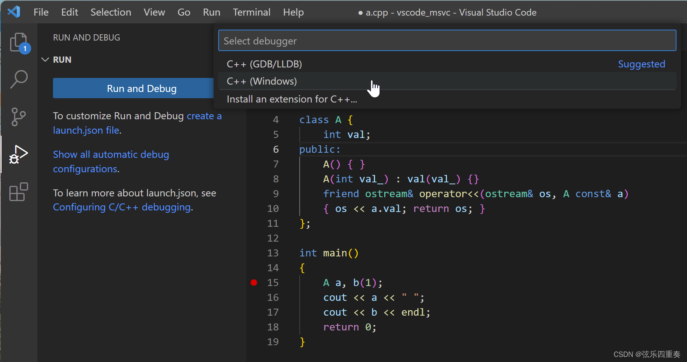Open the Configuring C/C++ debugging link
The height and width of the screenshot is (362, 687).
point(122,207)
